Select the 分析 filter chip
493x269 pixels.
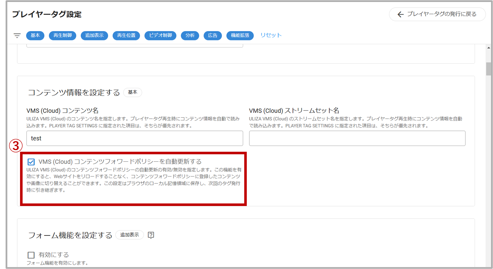coord(190,35)
